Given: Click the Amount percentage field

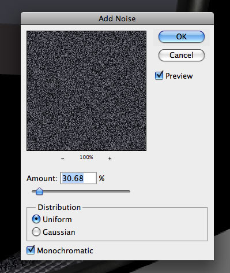Looking at the screenshot, I should tap(78, 178).
